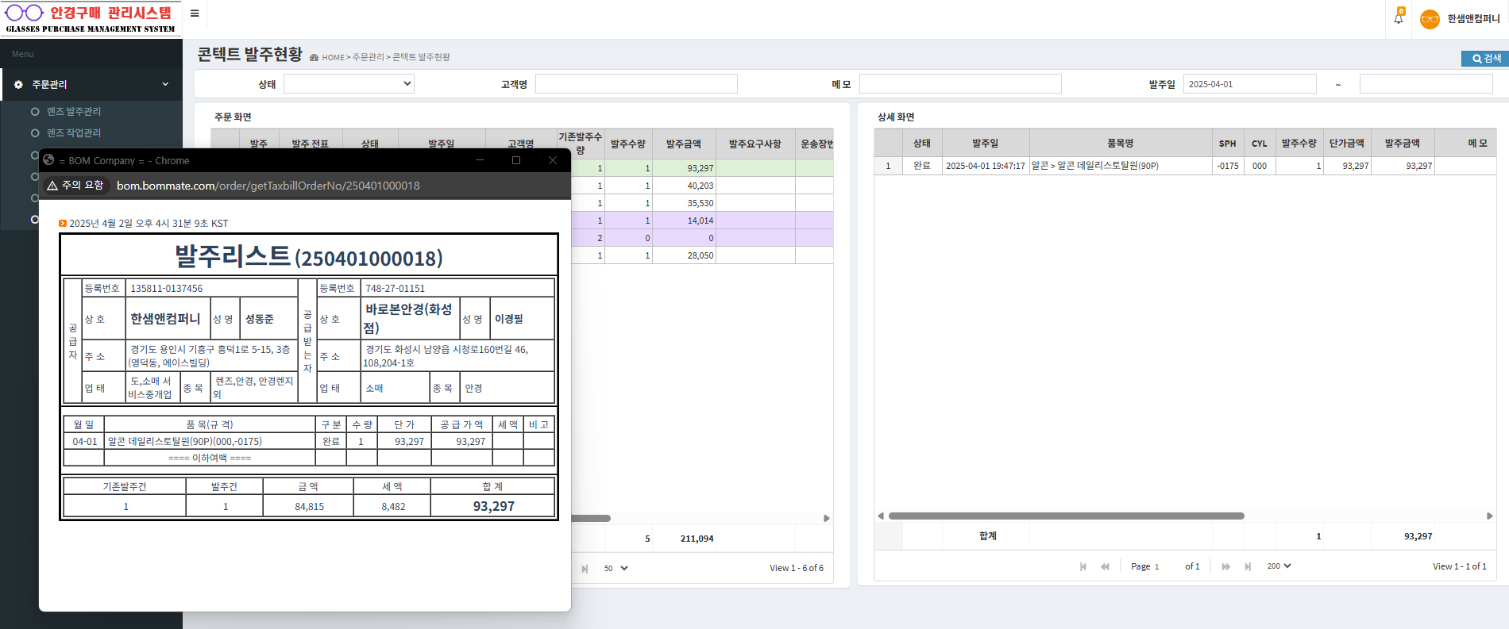
Task: Open 렌즈 작업관리 menu item
Action: pyautogui.click(x=73, y=133)
